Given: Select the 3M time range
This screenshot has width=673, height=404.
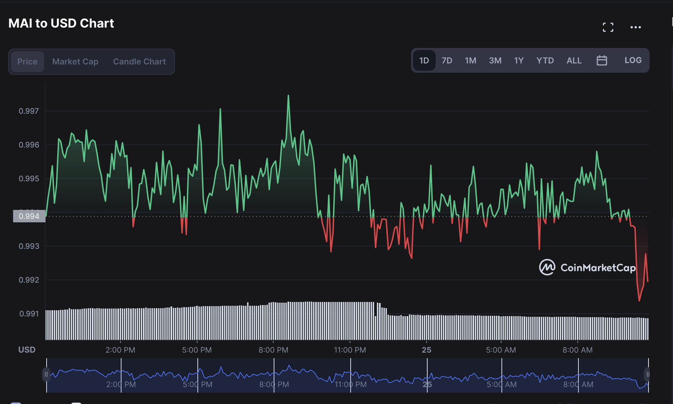Looking at the screenshot, I should coord(495,61).
